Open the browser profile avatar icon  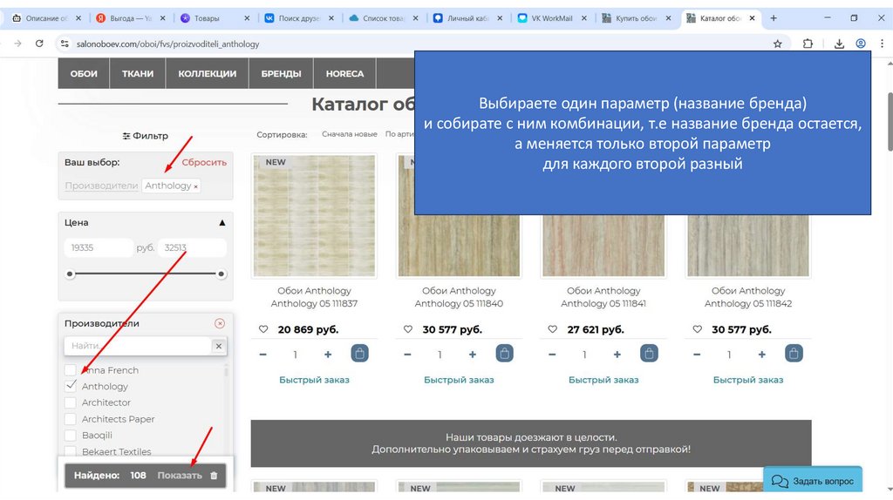coord(861,44)
